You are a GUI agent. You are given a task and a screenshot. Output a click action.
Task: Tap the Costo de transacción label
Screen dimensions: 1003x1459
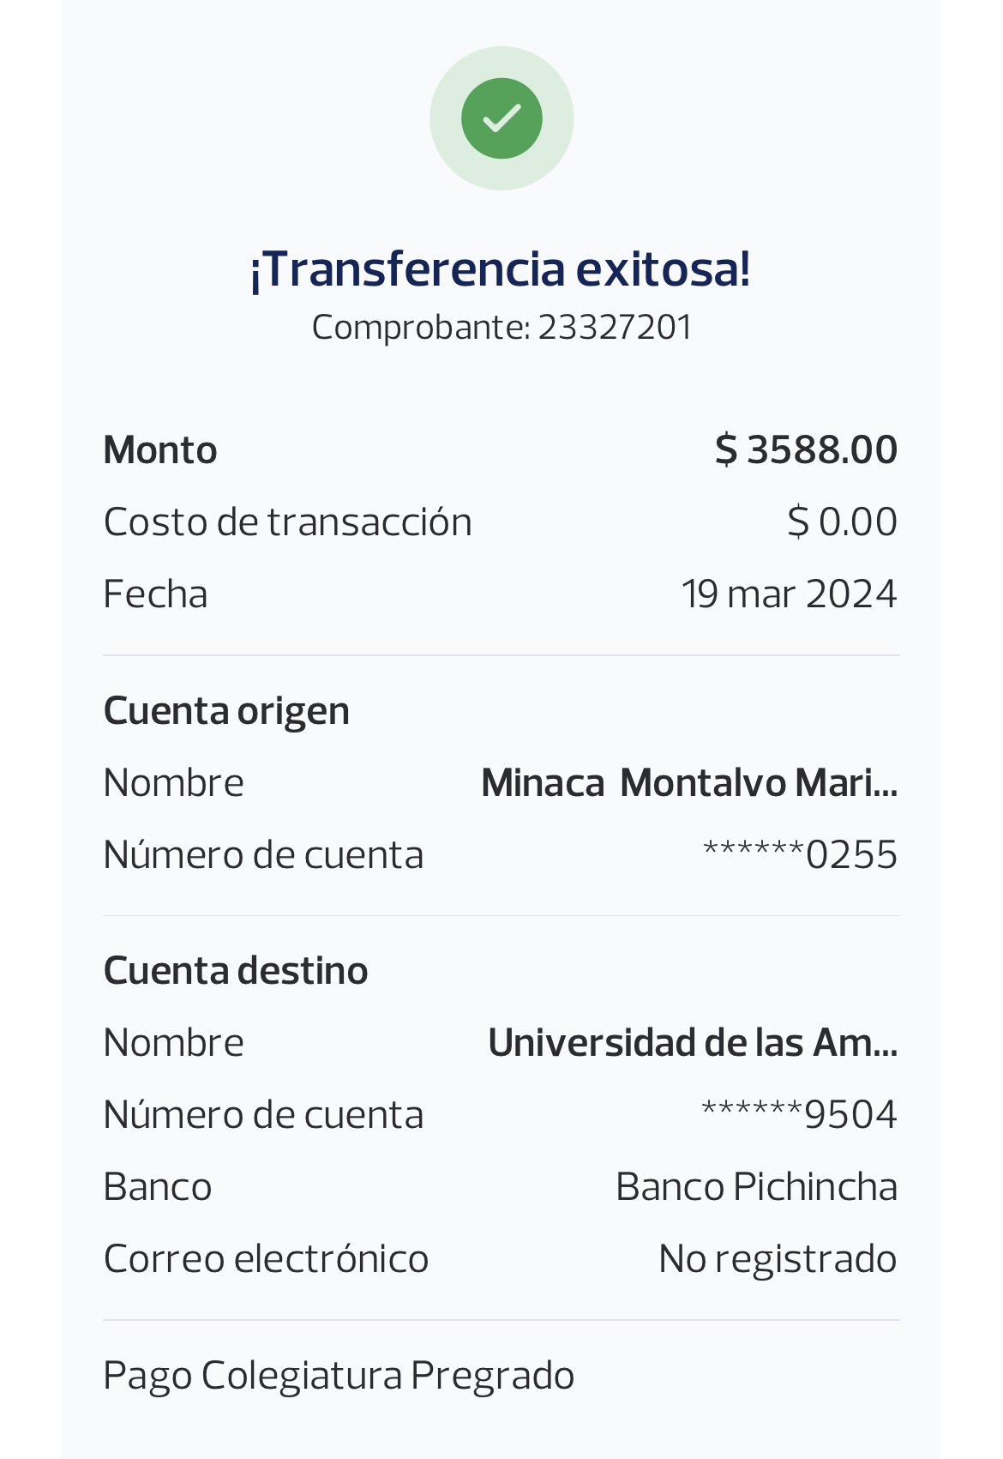coord(287,522)
